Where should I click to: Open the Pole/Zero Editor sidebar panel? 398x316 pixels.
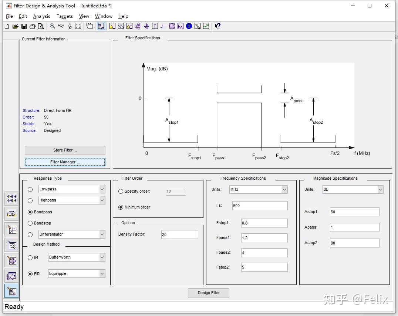tap(12, 261)
